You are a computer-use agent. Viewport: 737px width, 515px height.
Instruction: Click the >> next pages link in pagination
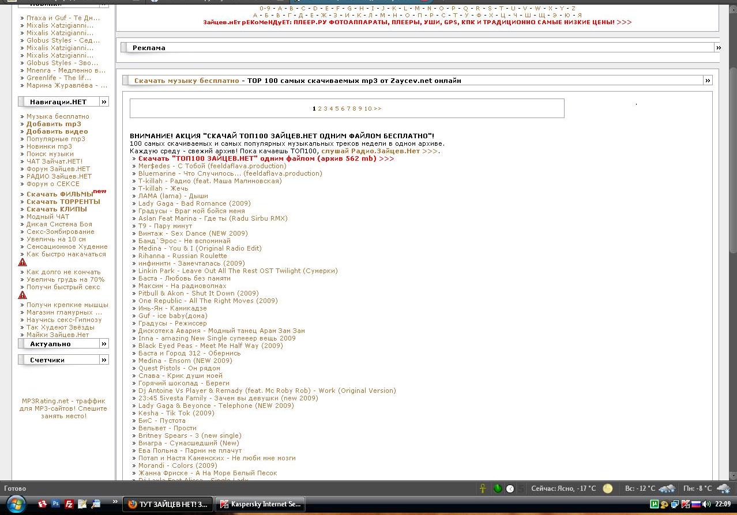[378, 108]
